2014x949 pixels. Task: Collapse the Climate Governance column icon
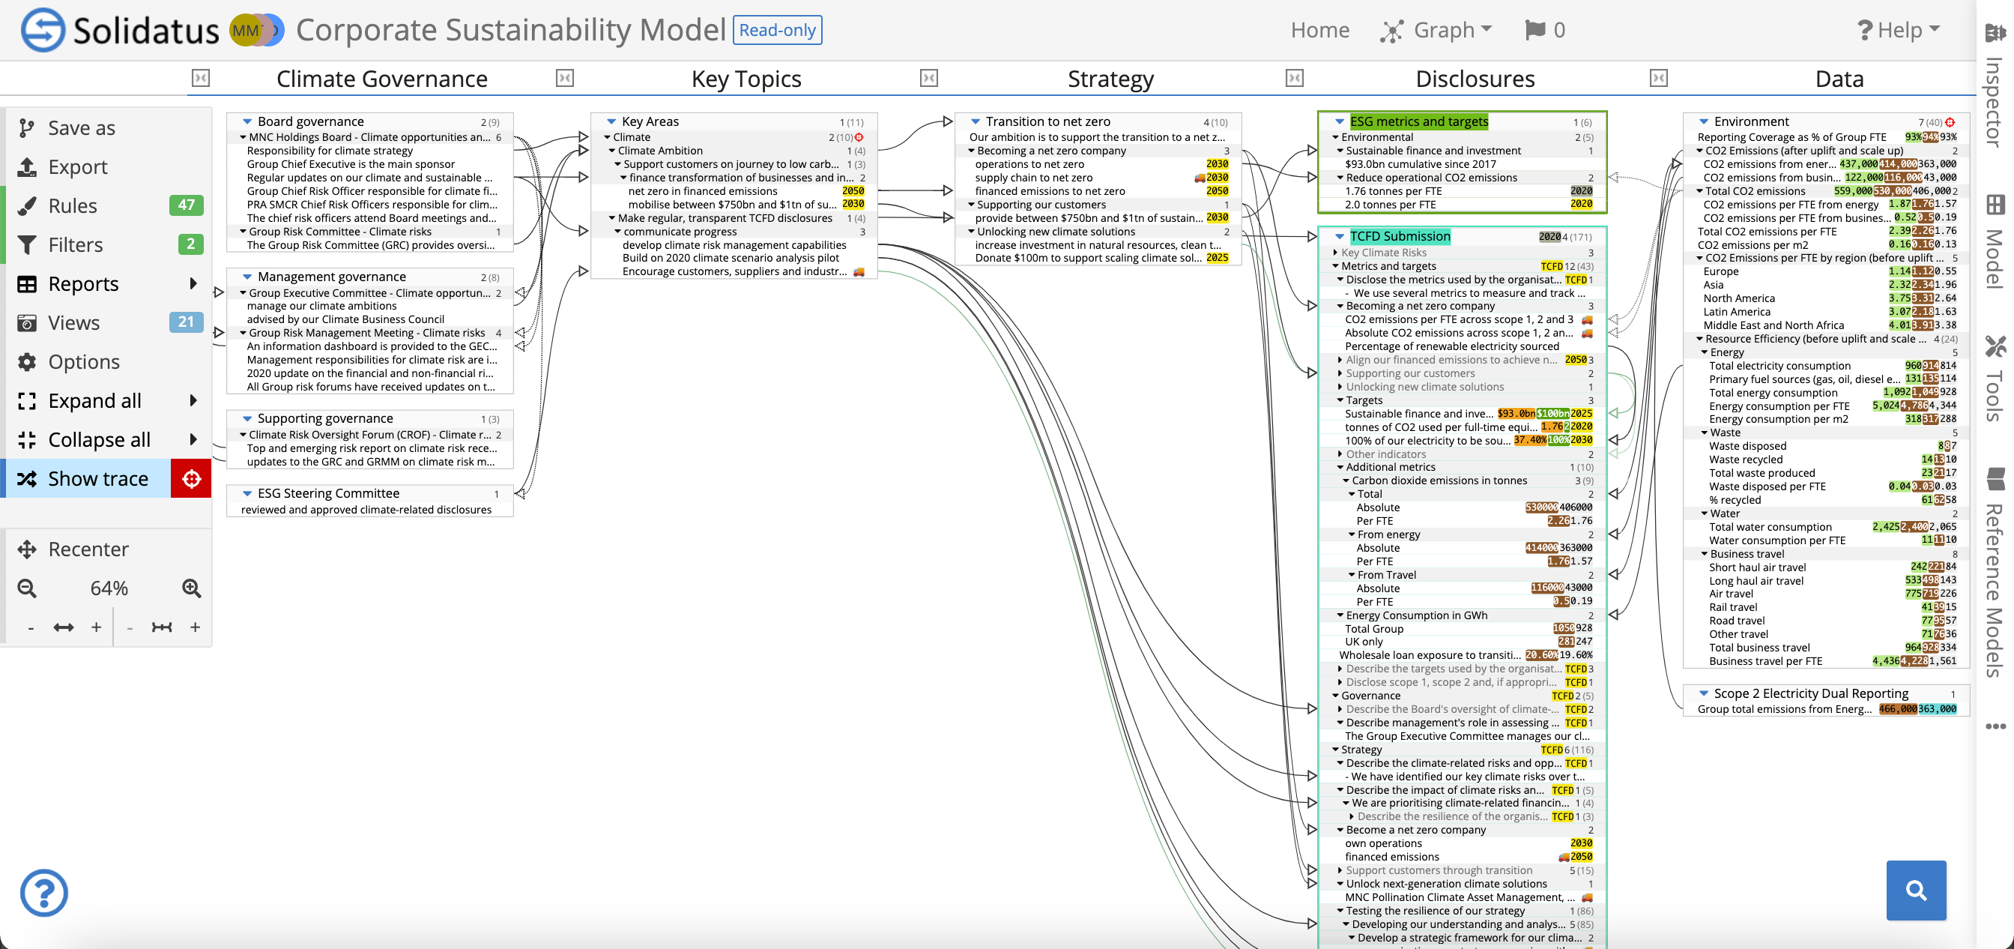[201, 78]
